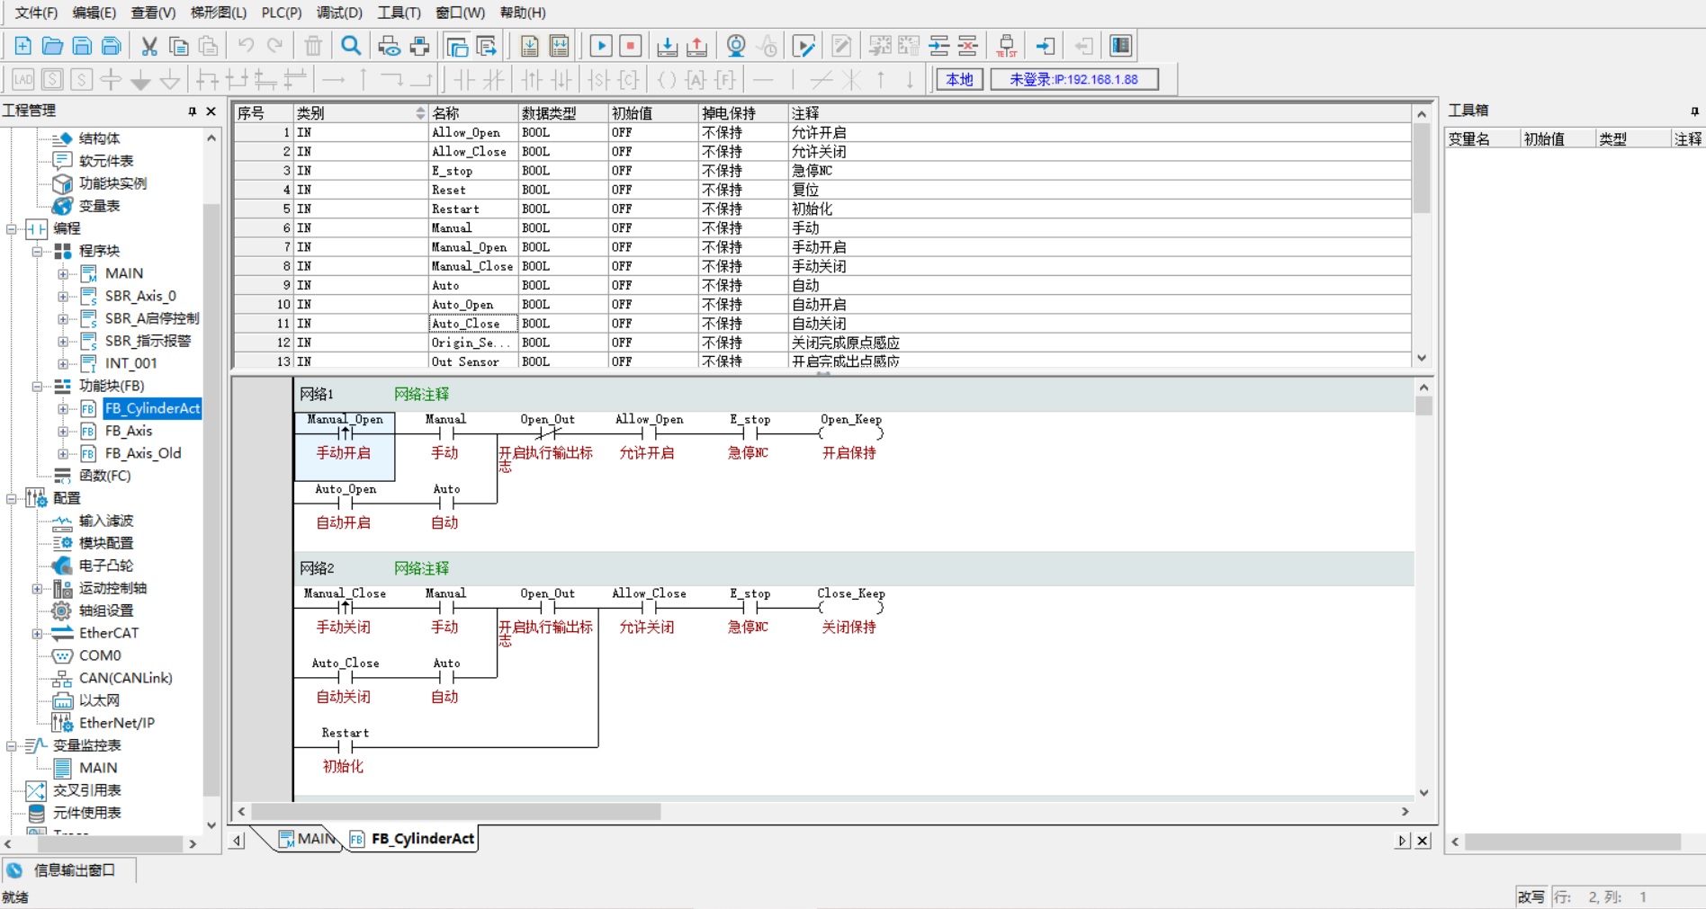Click the Upload from PLC icon
Image resolution: width=1706 pixels, height=909 pixels.
pos(696,46)
